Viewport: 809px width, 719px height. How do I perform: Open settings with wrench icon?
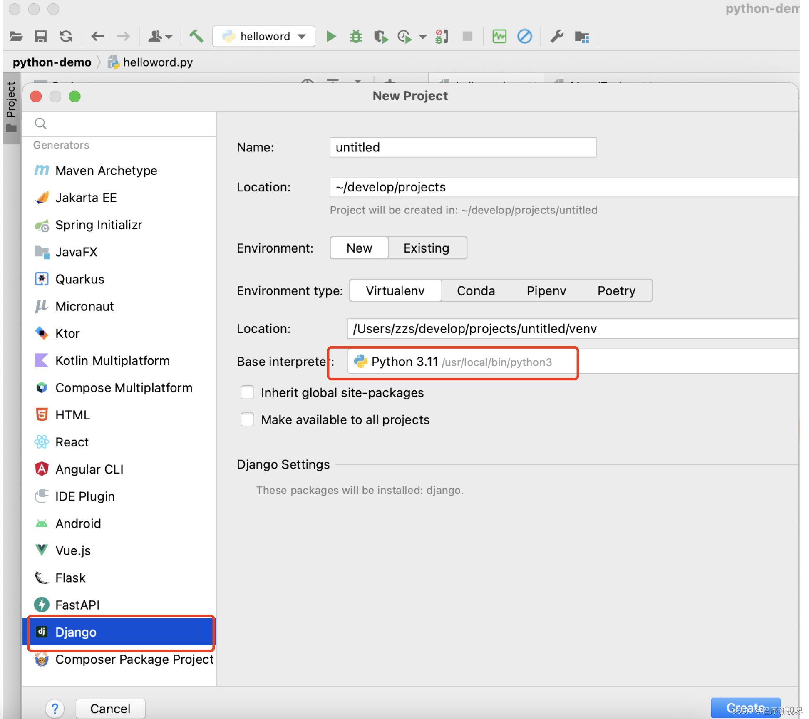[557, 37]
